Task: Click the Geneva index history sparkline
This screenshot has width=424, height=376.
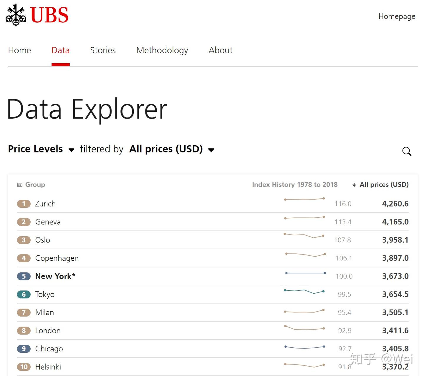Action: (x=304, y=218)
